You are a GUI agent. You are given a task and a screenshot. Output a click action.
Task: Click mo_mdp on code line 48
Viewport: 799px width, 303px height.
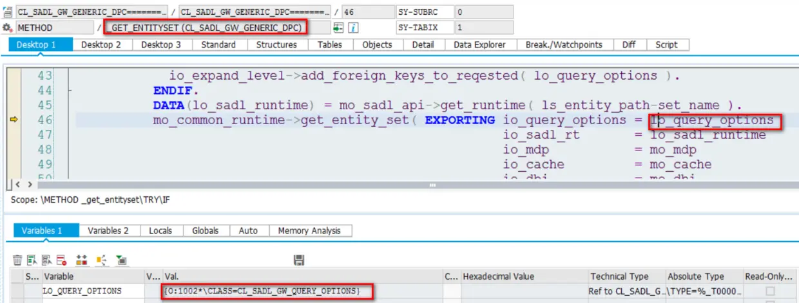(x=673, y=150)
